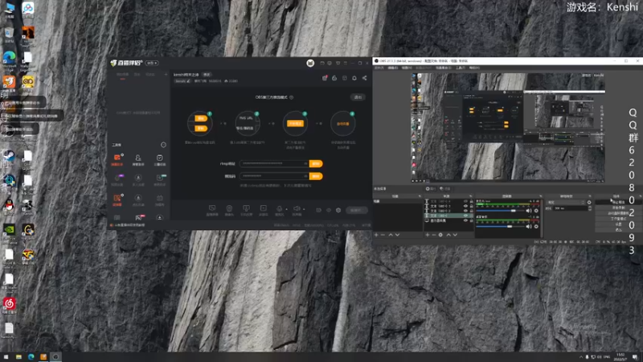Adjust the upper OBS mixer volume slider
This screenshot has width=643, height=362.
(513, 211)
